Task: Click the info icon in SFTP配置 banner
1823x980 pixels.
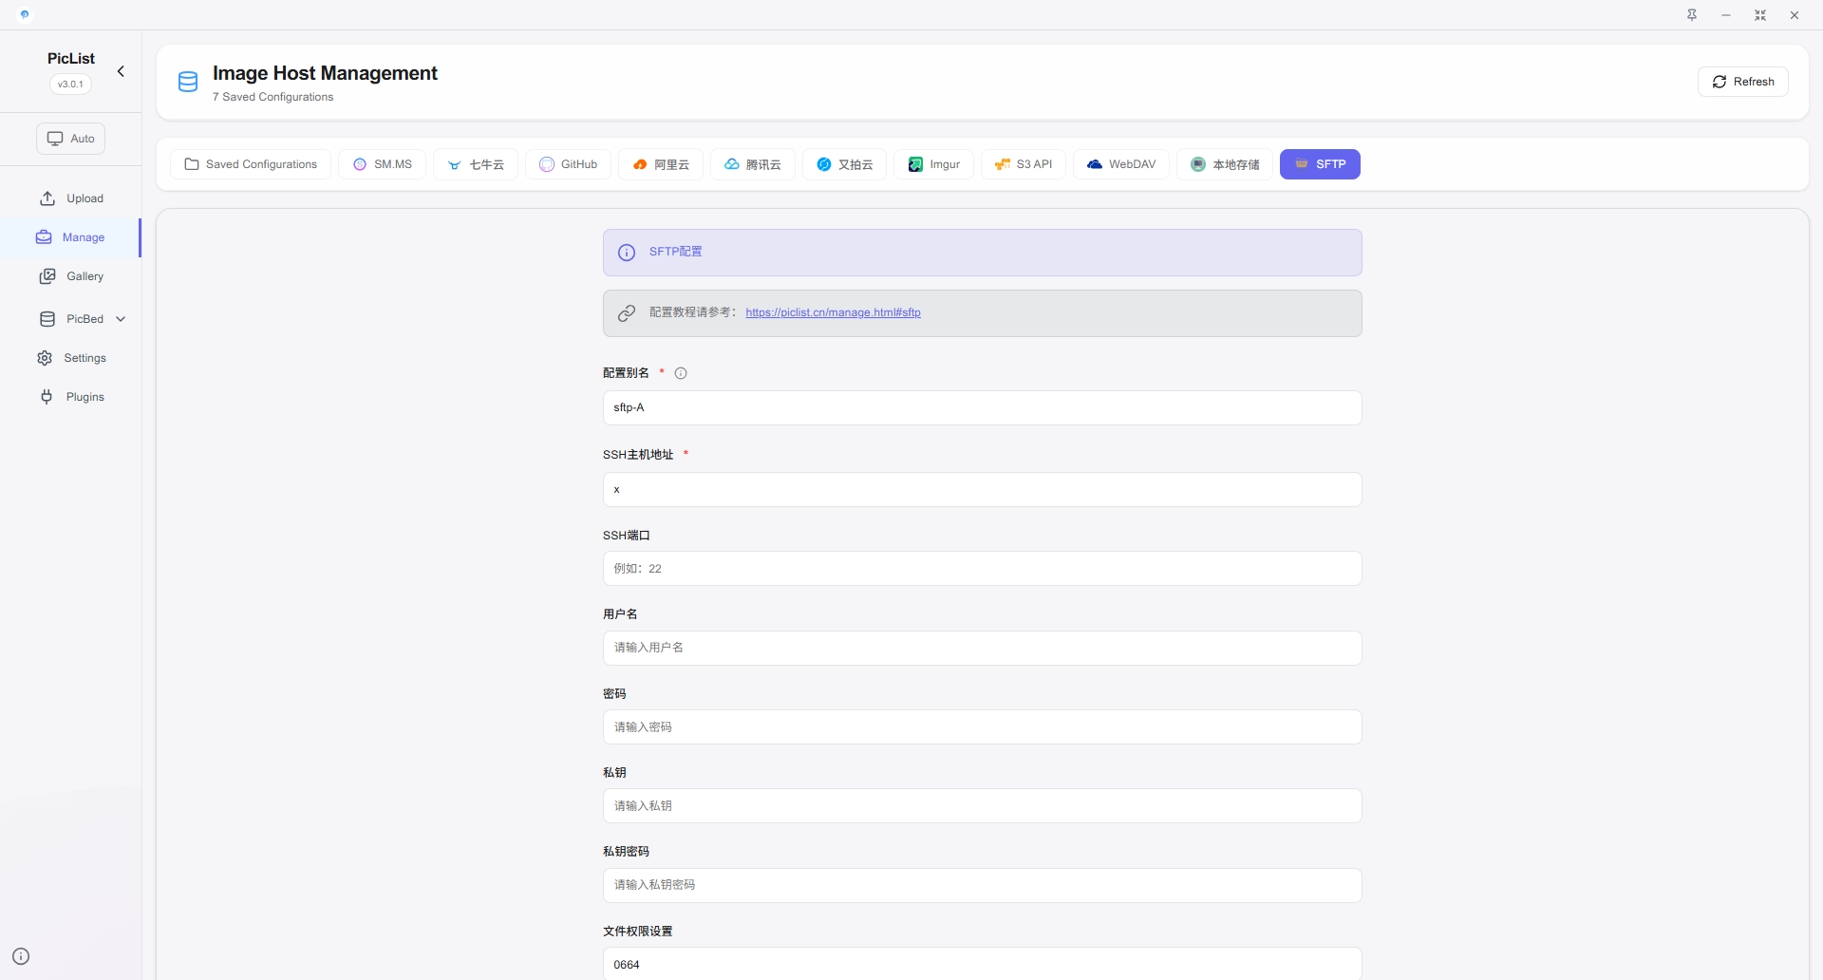Action: (627, 253)
